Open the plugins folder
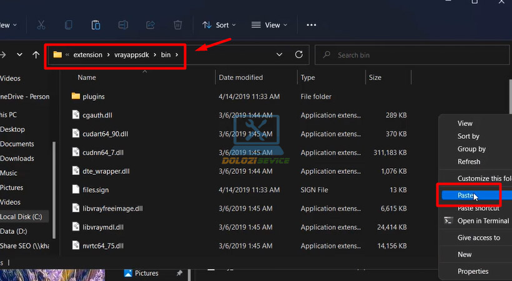This screenshot has height=281, width=512. coord(93,97)
